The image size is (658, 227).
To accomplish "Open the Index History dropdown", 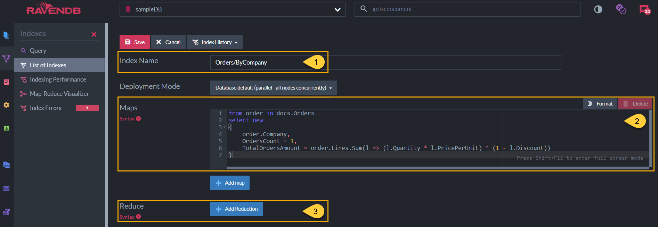I will [215, 42].
